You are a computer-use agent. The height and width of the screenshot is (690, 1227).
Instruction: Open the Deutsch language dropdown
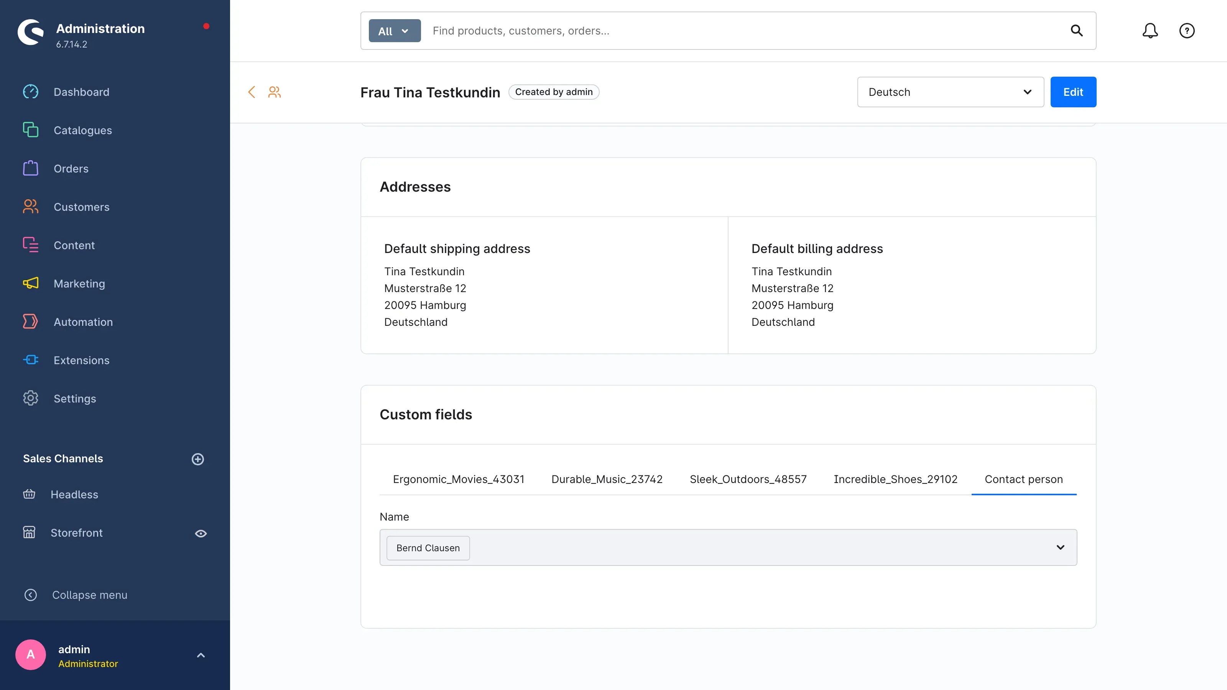tap(950, 92)
